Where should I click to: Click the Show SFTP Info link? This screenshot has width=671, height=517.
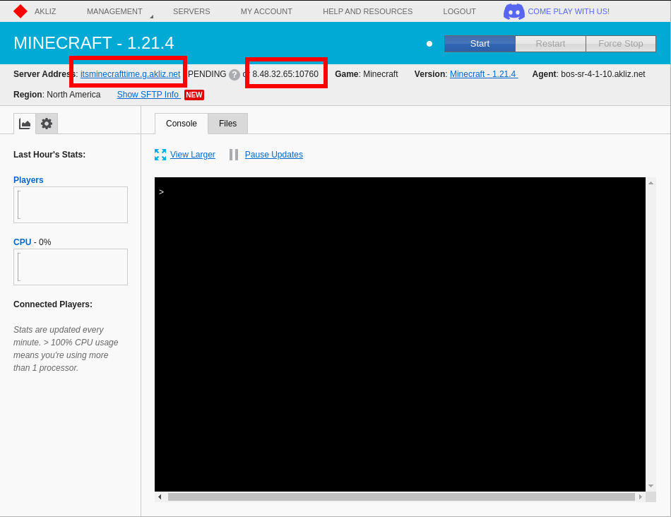click(x=148, y=95)
